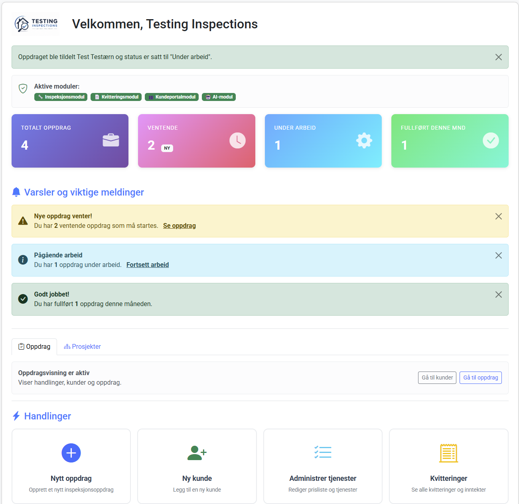Open the 'Se oppdrag' link
519x504 pixels.
click(180, 226)
